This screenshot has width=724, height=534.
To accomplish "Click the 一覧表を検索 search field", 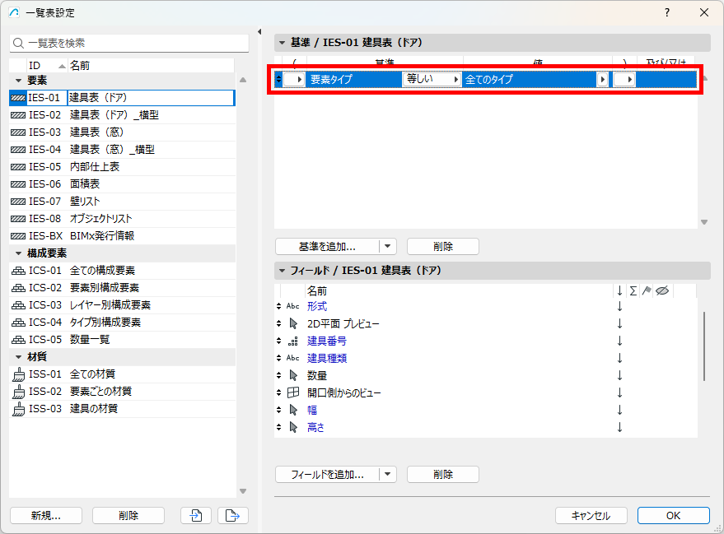I will pyautogui.click(x=129, y=44).
